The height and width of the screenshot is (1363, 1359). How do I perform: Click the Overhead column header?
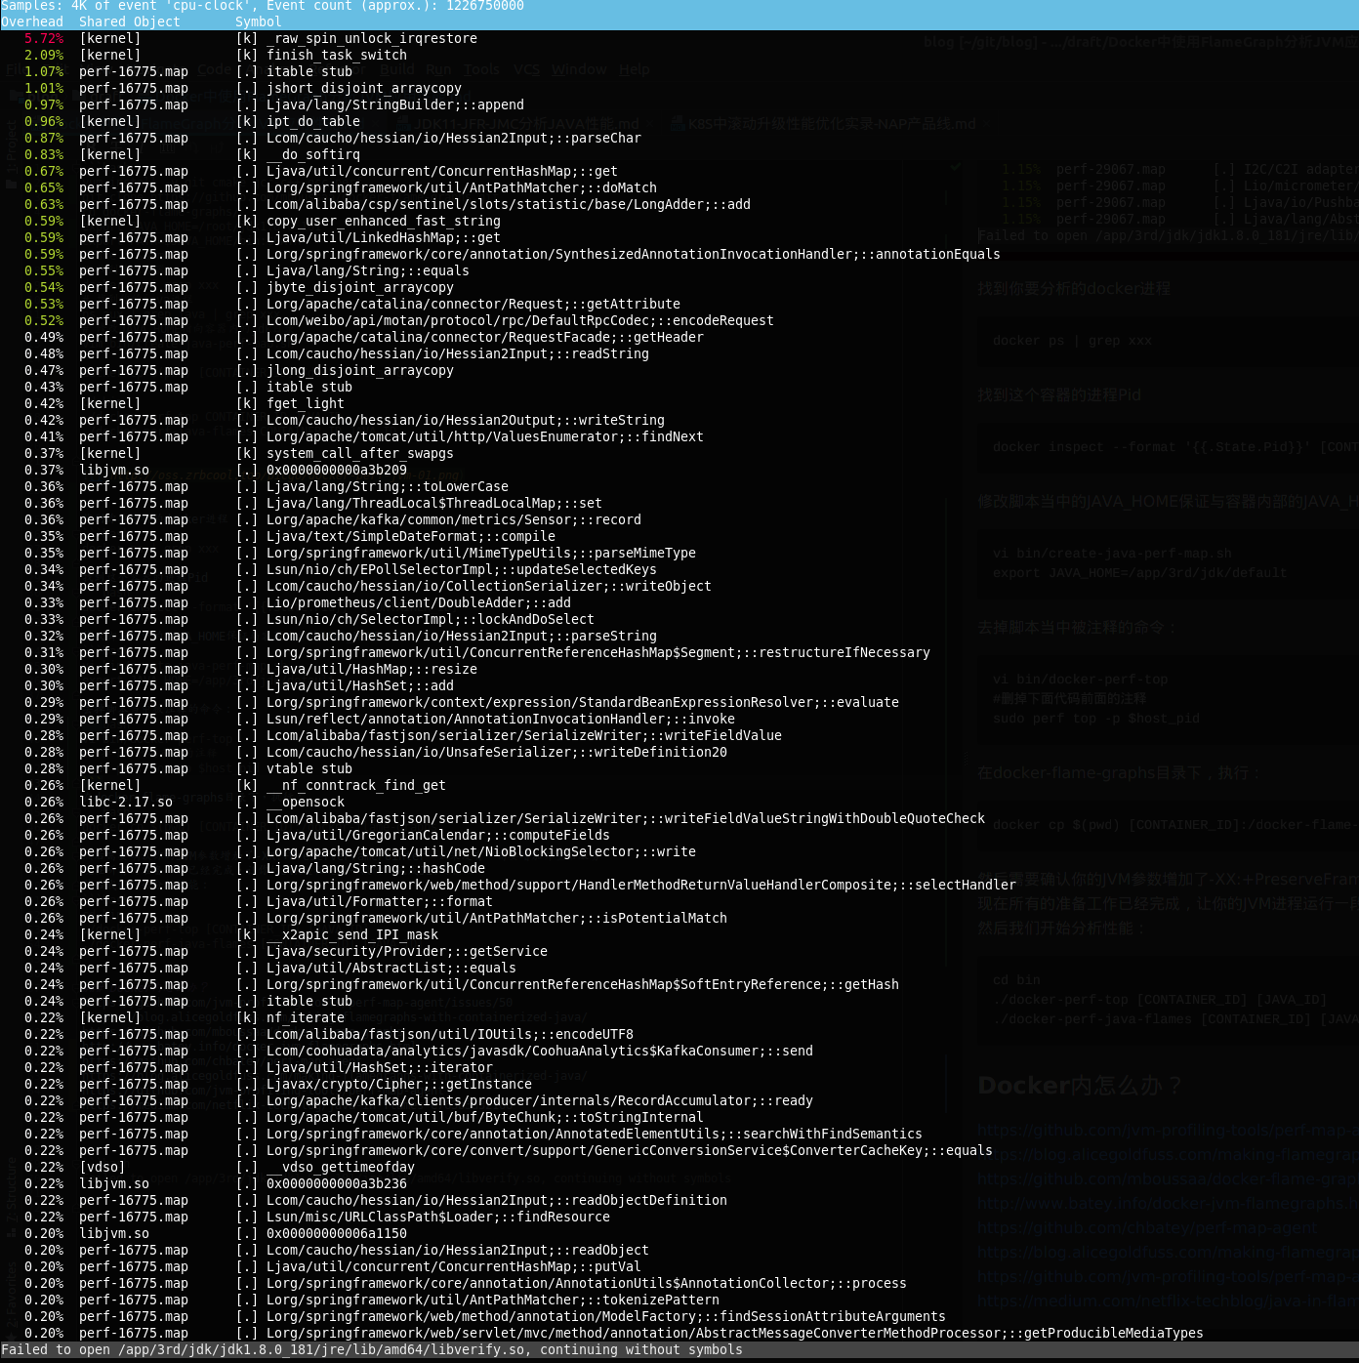click(x=32, y=21)
